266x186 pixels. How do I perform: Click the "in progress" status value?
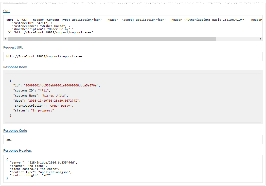(42, 111)
